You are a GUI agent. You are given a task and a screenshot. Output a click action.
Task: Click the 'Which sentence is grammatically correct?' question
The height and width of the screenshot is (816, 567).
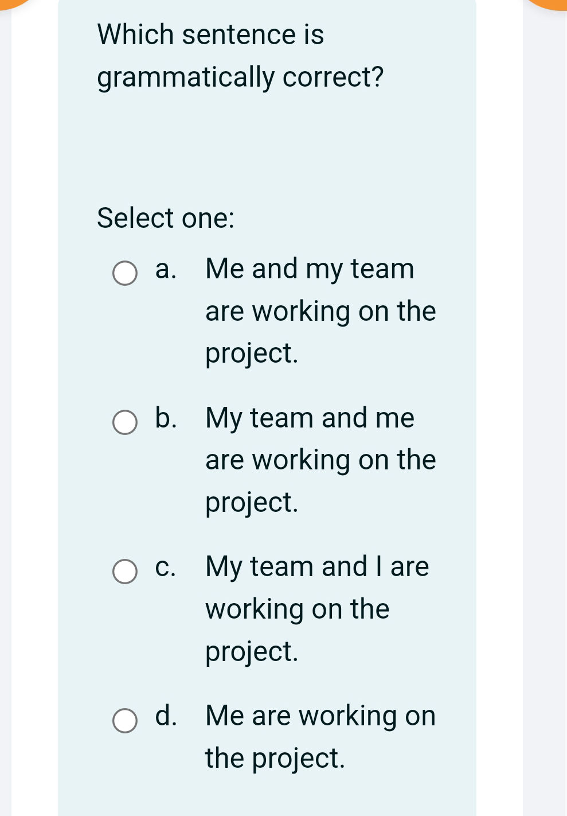pos(240,56)
